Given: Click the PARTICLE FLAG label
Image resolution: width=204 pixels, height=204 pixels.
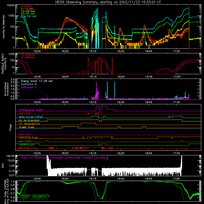Looking at the screenshot, I should (29, 138).
